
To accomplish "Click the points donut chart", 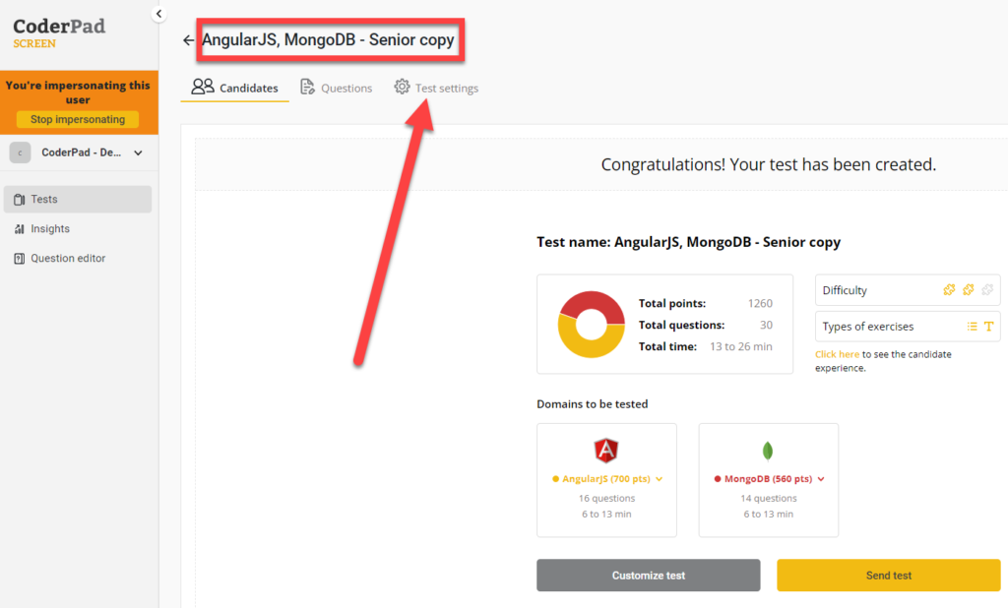I will pyautogui.click(x=591, y=324).
